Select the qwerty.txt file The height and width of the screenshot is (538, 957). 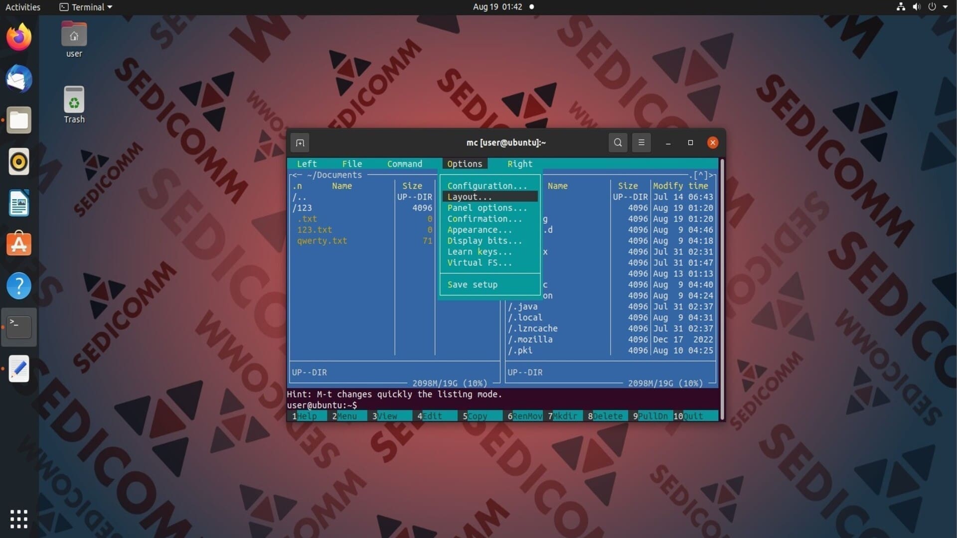[x=362, y=241]
